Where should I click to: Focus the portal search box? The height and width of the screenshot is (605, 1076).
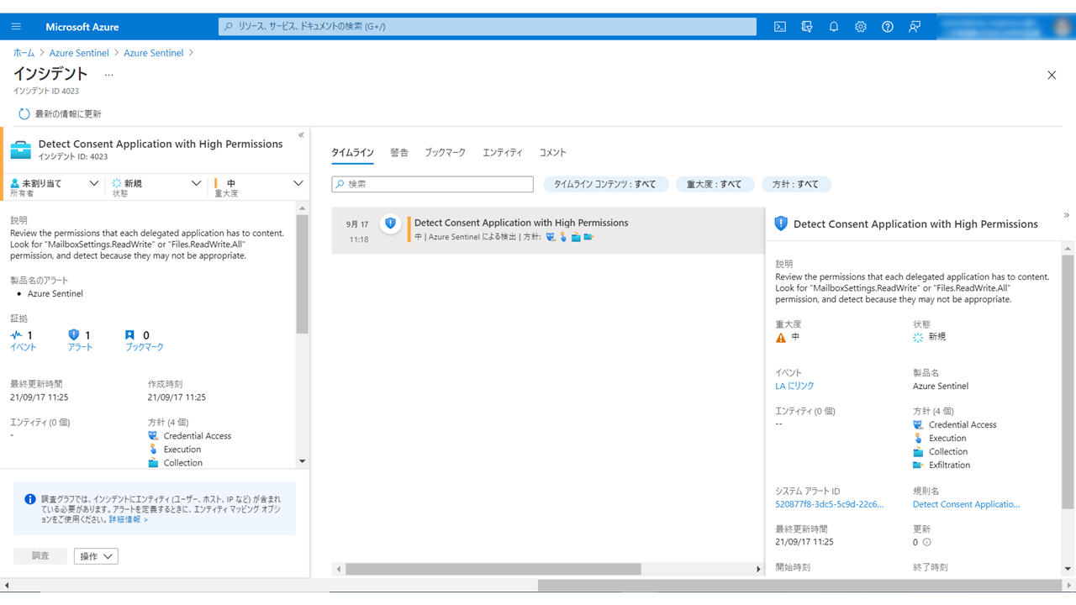(x=488, y=27)
